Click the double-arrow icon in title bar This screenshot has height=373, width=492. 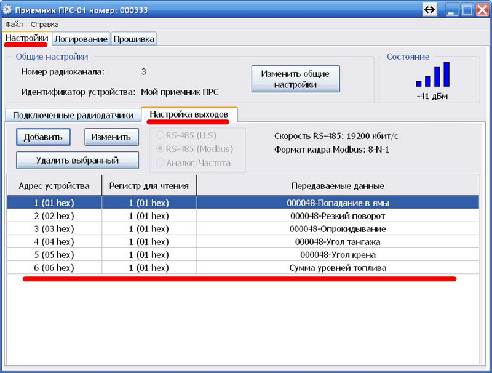[429, 10]
